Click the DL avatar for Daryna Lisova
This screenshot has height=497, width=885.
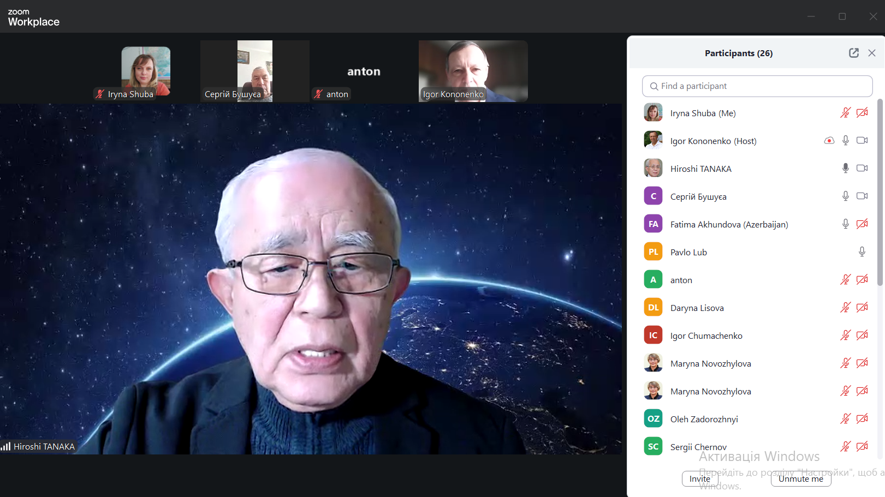pos(653,307)
